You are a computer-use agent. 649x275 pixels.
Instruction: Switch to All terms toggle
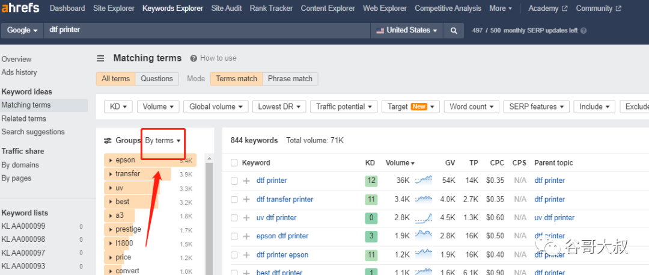click(x=115, y=79)
